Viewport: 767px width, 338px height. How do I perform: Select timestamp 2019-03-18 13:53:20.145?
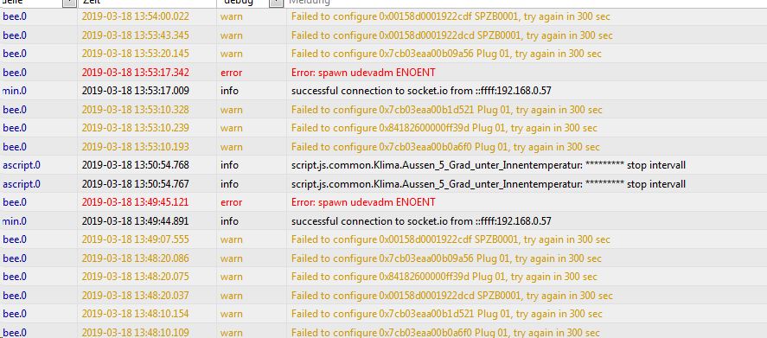(135, 54)
